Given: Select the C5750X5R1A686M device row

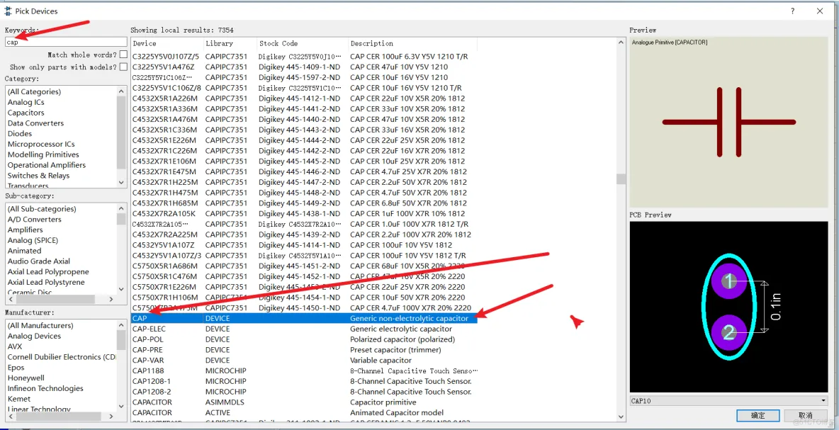Looking at the screenshot, I should coord(304,266).
